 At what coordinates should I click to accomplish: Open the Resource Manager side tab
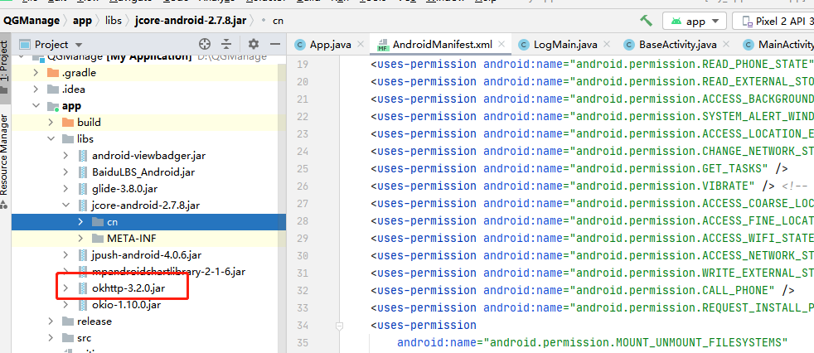click(x=4, y=161)
